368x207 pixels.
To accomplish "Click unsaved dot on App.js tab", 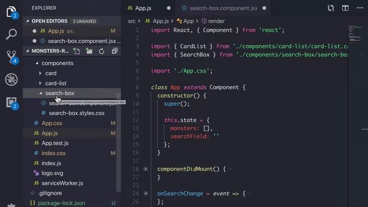I will coord(168,8).
